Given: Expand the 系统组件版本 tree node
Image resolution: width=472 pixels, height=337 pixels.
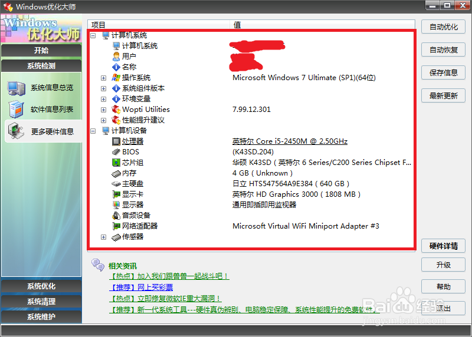Looking at the screenshot, I should click(x=104, y=88).
